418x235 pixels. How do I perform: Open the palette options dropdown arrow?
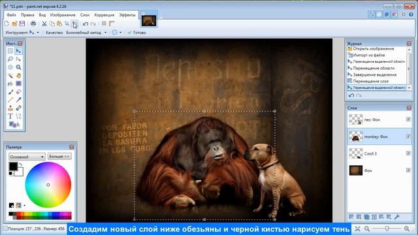click(x=25, y=206)
